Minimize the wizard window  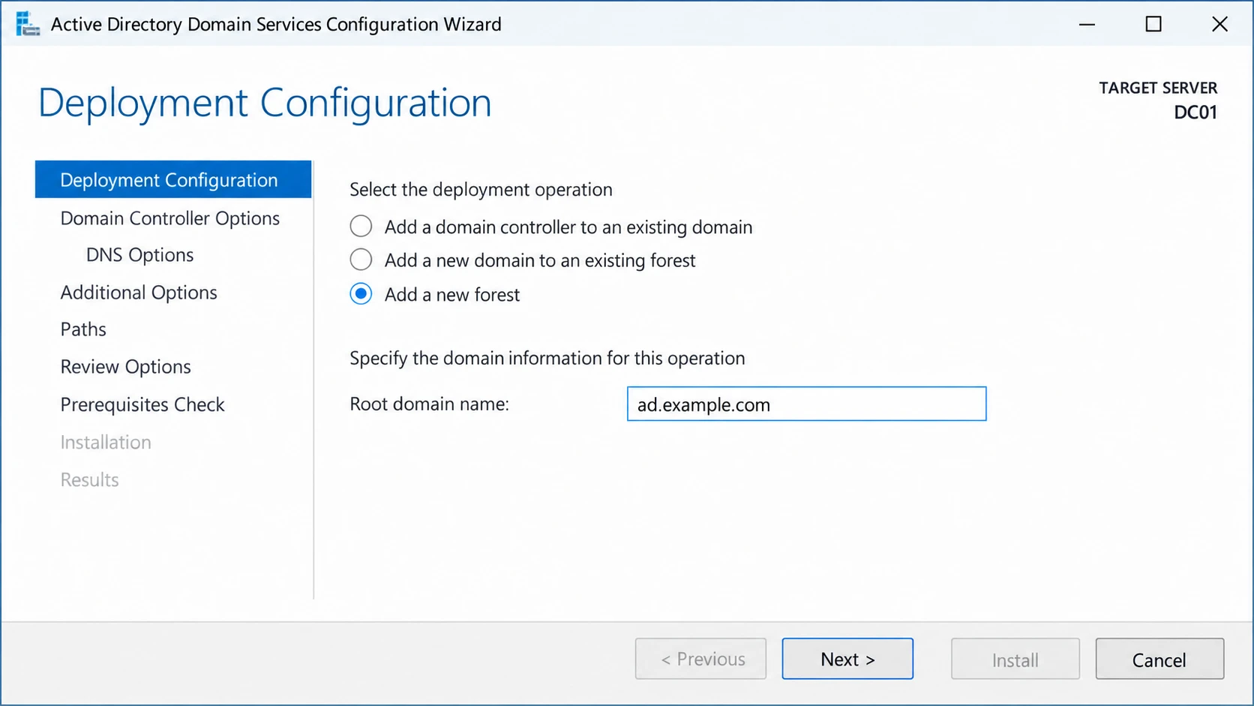1087,24
